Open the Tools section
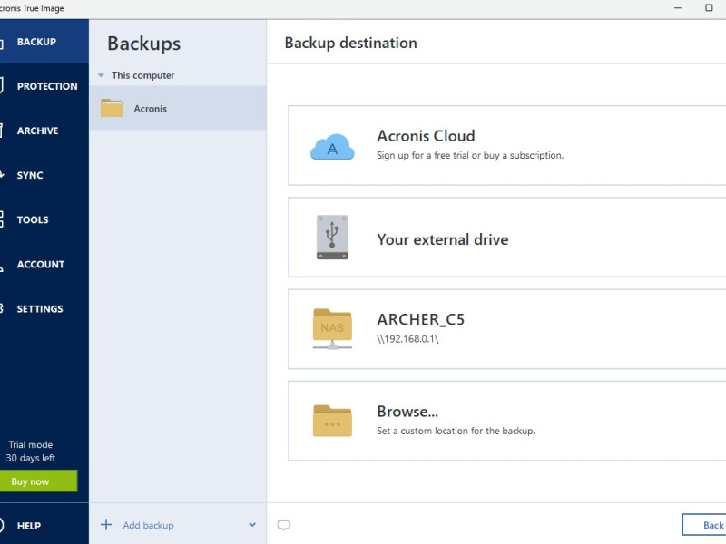Screen dimensions: 726x544 click(x=44, y=219)
